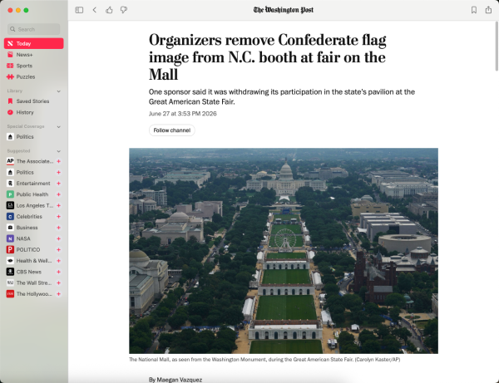The width and height of the screenshot is (499, 383).
Task: Open Politics under Special Coverage
Action: (x=34, y=137)
